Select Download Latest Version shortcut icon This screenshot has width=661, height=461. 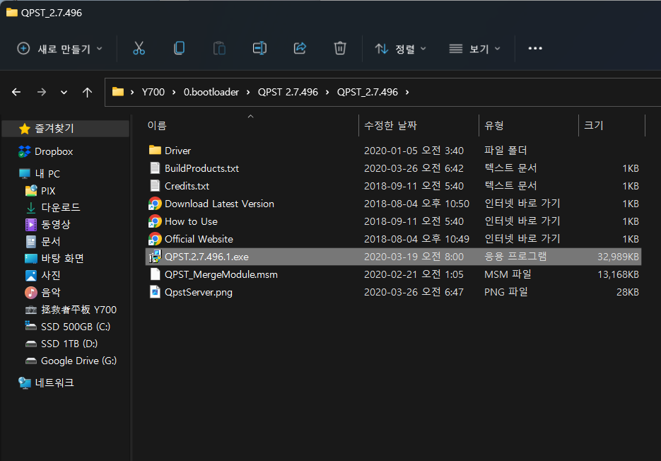(155, 204)
